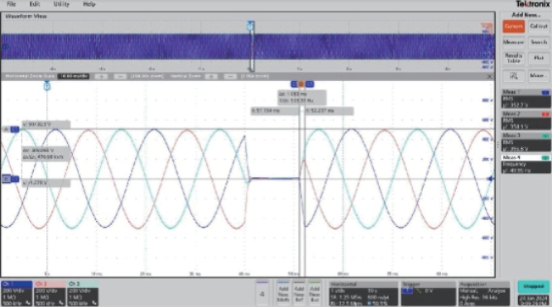Click the horizontal cursor A handle
The width and height of the screenshot is (552, 307).
11,130
